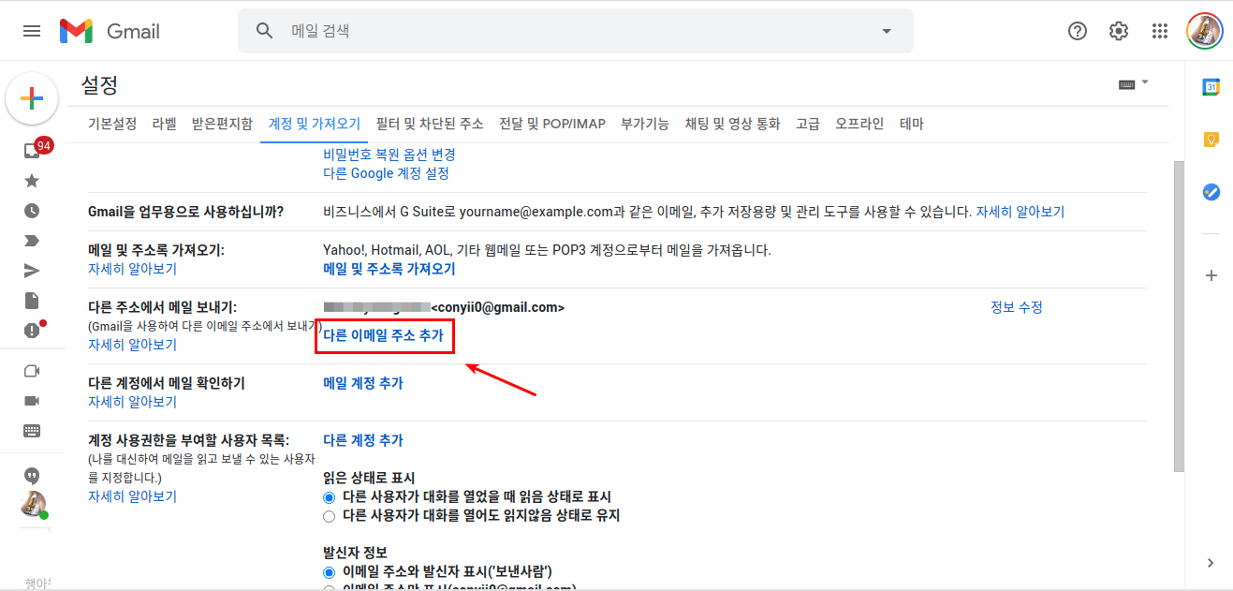1233x591 pixels.
Task: Open the Sent mail folder
Action: (31, 270)
